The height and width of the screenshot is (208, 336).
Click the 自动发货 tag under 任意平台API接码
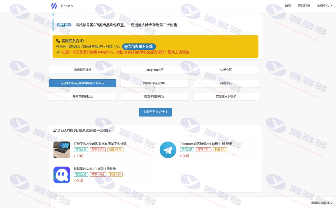(81, 150)
